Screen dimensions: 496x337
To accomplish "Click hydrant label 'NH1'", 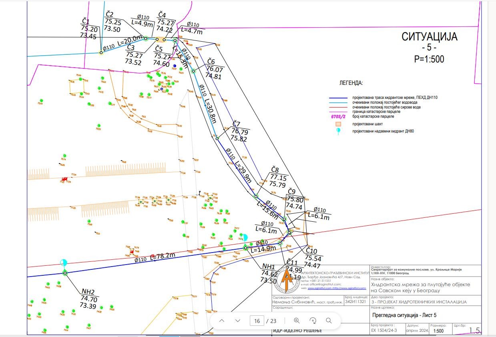I will point(268,267).
